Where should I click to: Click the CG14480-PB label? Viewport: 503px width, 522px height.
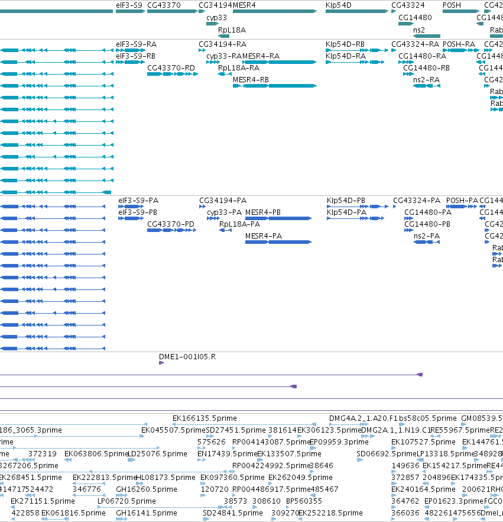point(427,224)
